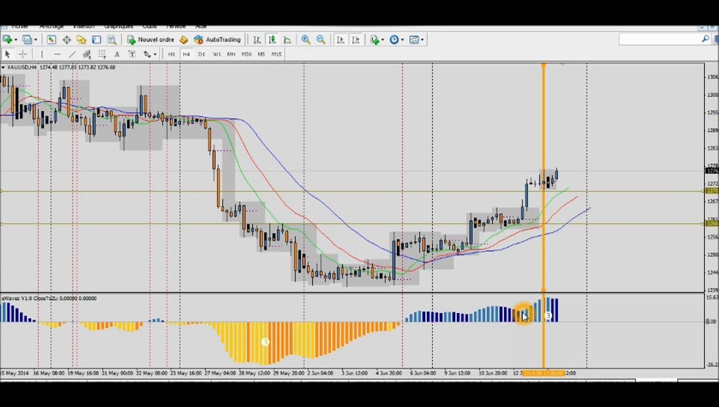Select the text tool
719x407 pixels.
(117, 54)
